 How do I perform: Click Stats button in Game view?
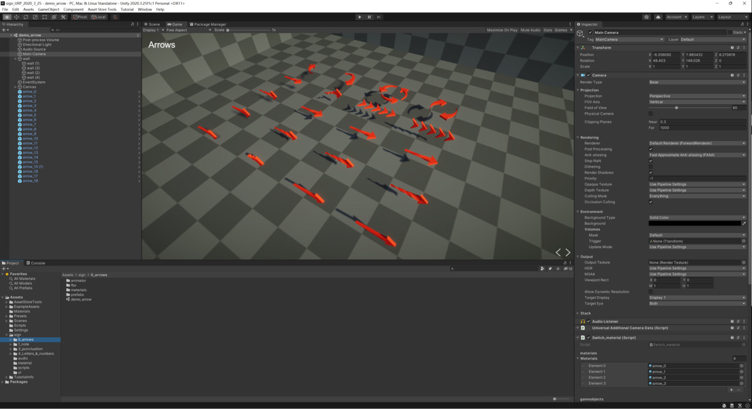pyautogui.click(x=548, y=30)
